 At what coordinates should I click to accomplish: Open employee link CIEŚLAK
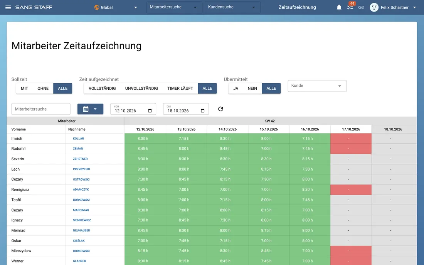point(79,241)
